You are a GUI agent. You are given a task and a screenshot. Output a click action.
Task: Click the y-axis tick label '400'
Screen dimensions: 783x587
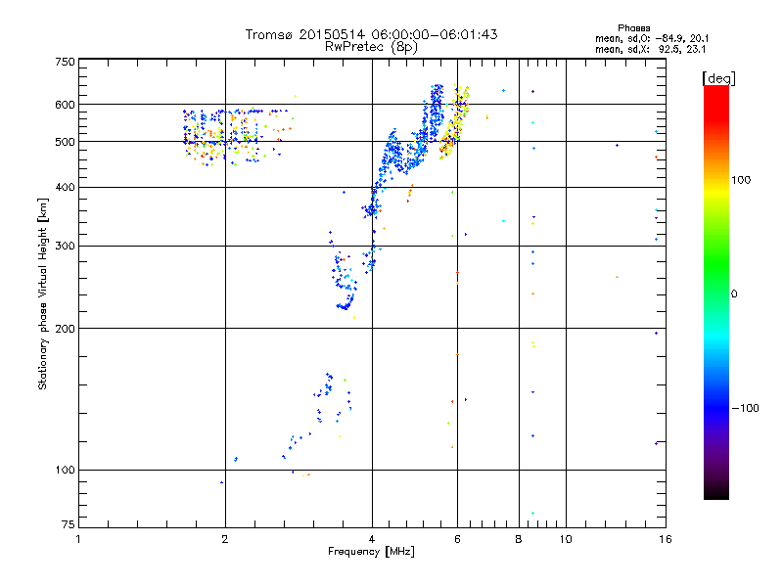[65, 188]
